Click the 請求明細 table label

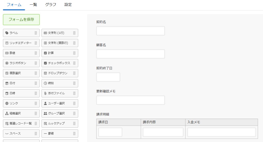point(103,114)
